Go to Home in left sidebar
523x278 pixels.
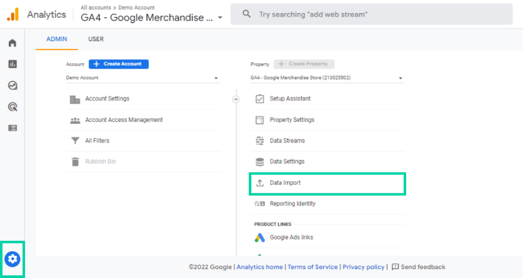(x=12, y=43)
